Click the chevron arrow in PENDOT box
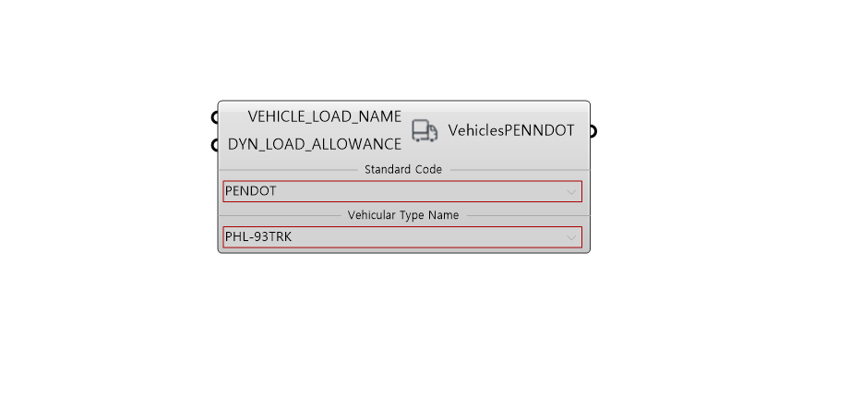Viewport: 850px width, 399px height. point(571,191)
